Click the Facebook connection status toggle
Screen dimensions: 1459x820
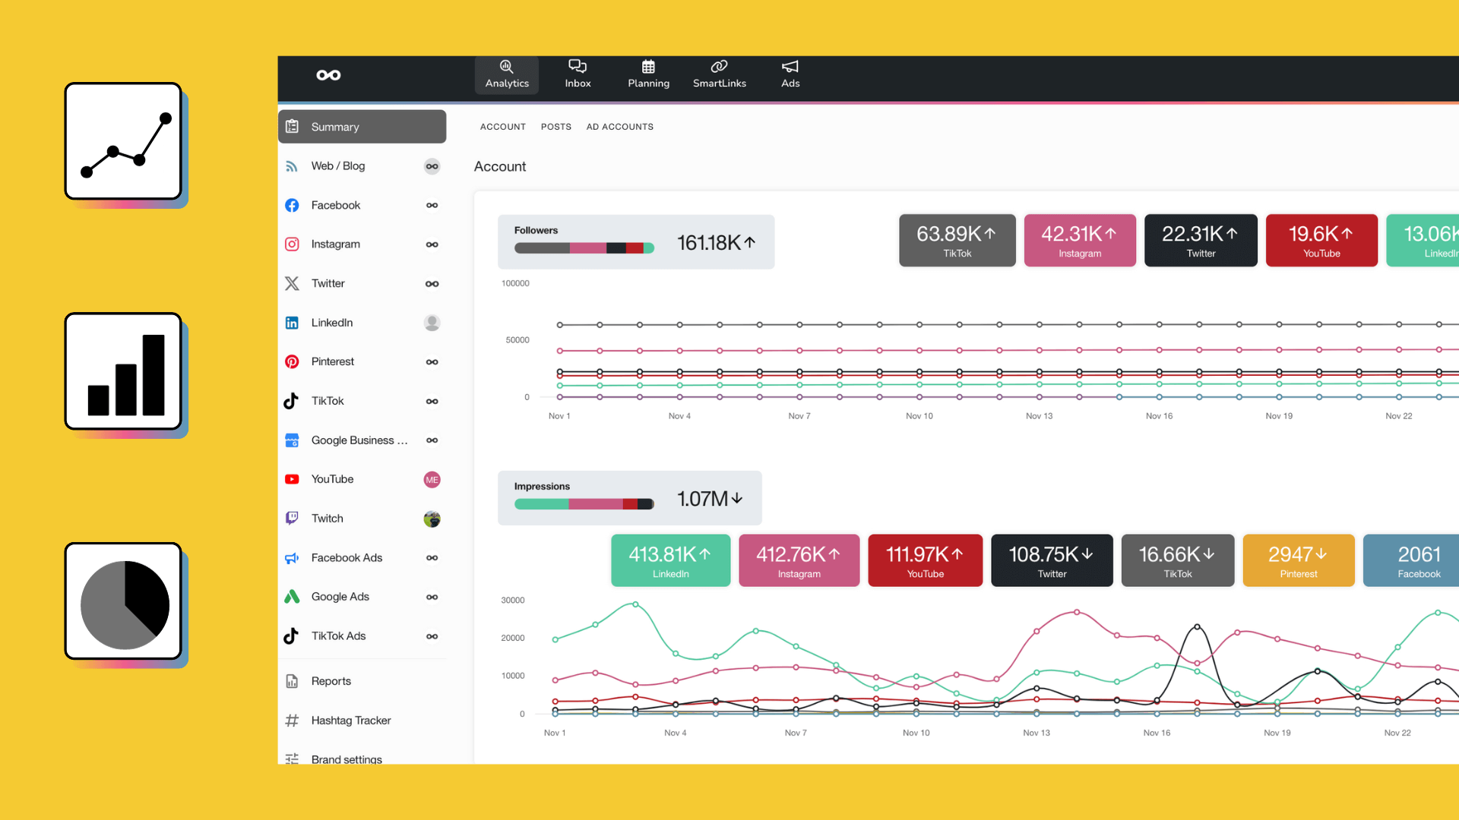(x=432, y=205)
